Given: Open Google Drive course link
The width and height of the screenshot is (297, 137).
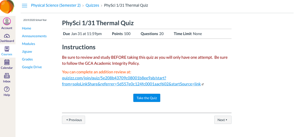Looking at the screenshot, I should [x=32, y=67].
